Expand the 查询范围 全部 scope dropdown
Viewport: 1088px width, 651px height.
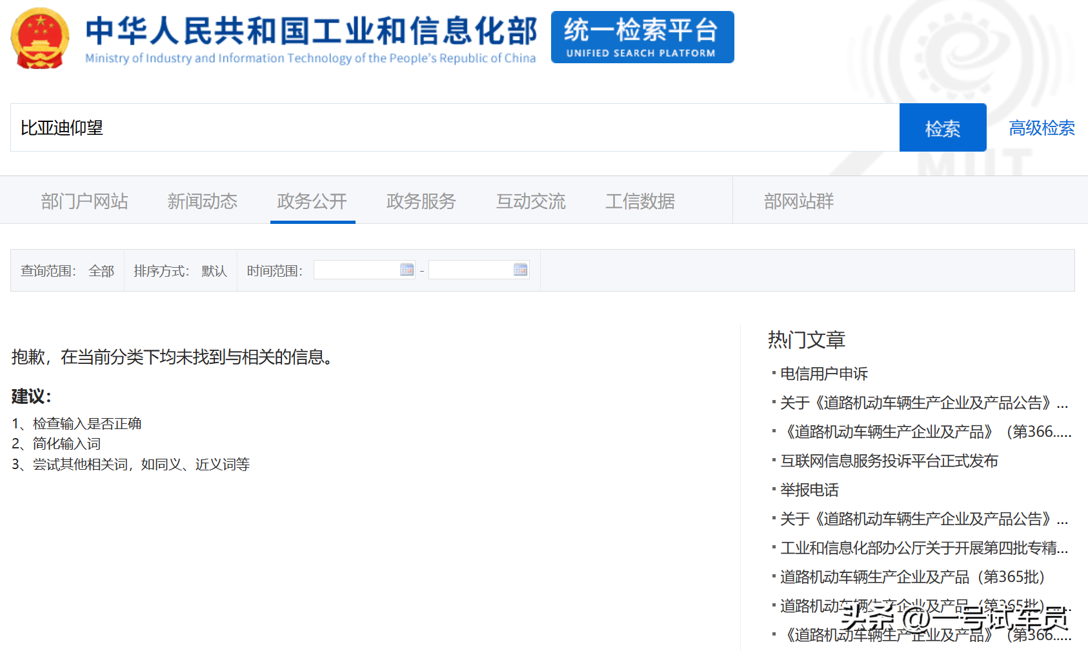(67, 271)
